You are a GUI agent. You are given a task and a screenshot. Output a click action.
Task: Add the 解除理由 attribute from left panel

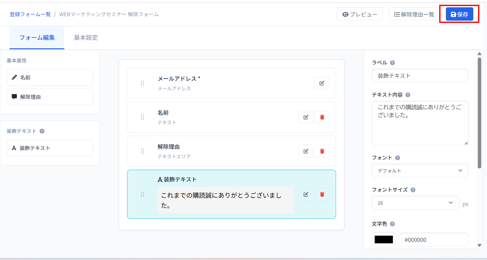[x=50, y=97]
